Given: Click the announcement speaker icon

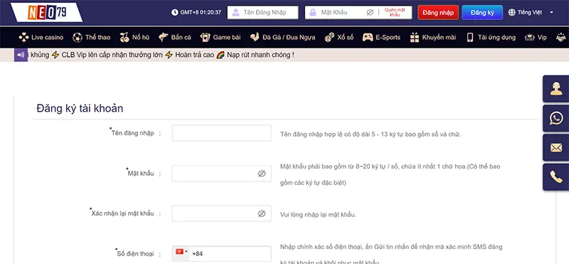Looking at the screenshot, I should 21,56.
